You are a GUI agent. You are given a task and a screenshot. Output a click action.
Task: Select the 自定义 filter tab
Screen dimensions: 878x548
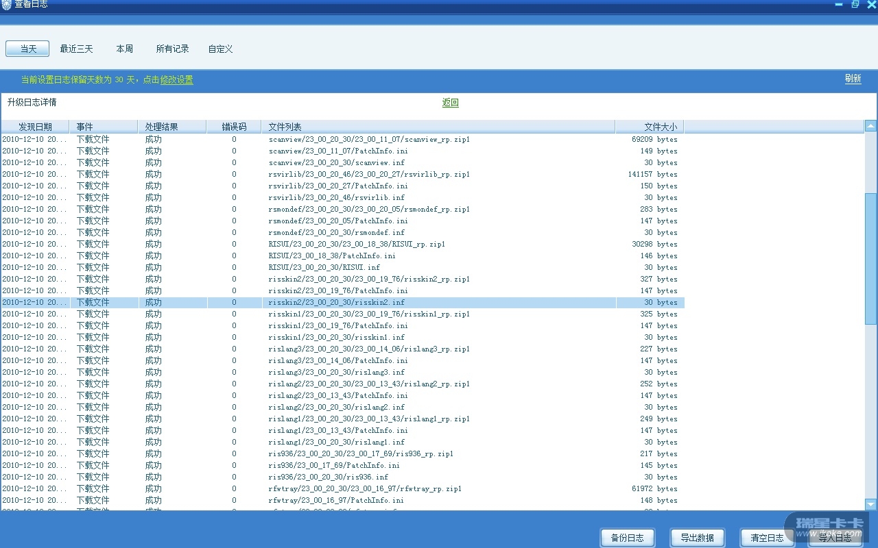pyautogui.click(x=221, y=49)
